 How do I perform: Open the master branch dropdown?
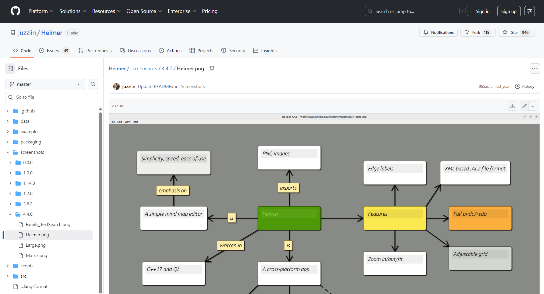[45, 84]
